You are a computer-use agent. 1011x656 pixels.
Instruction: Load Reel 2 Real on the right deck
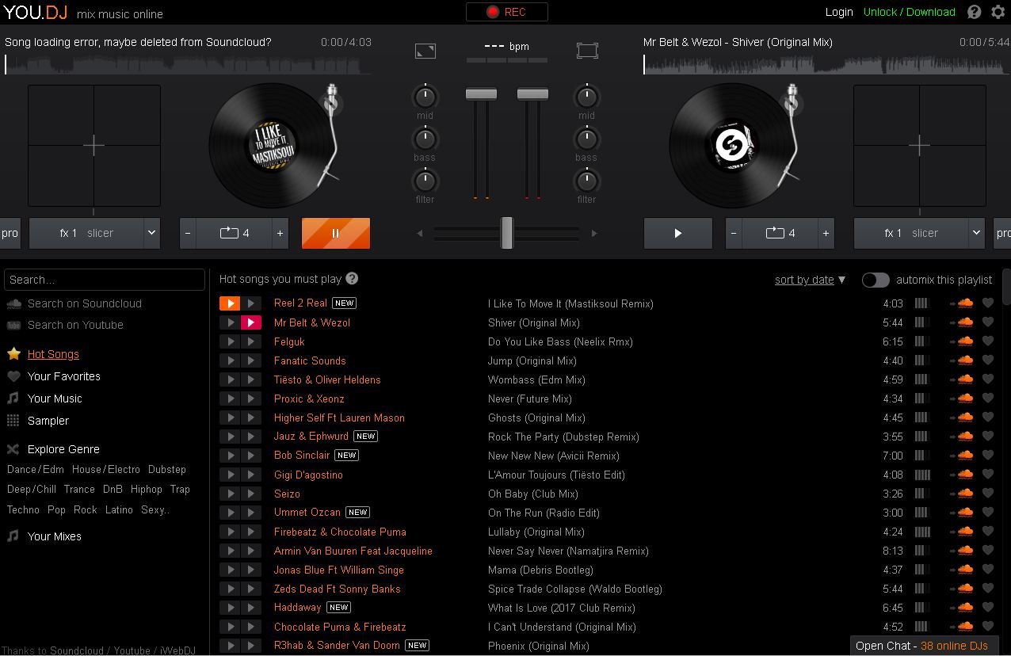tap(250, 303)
